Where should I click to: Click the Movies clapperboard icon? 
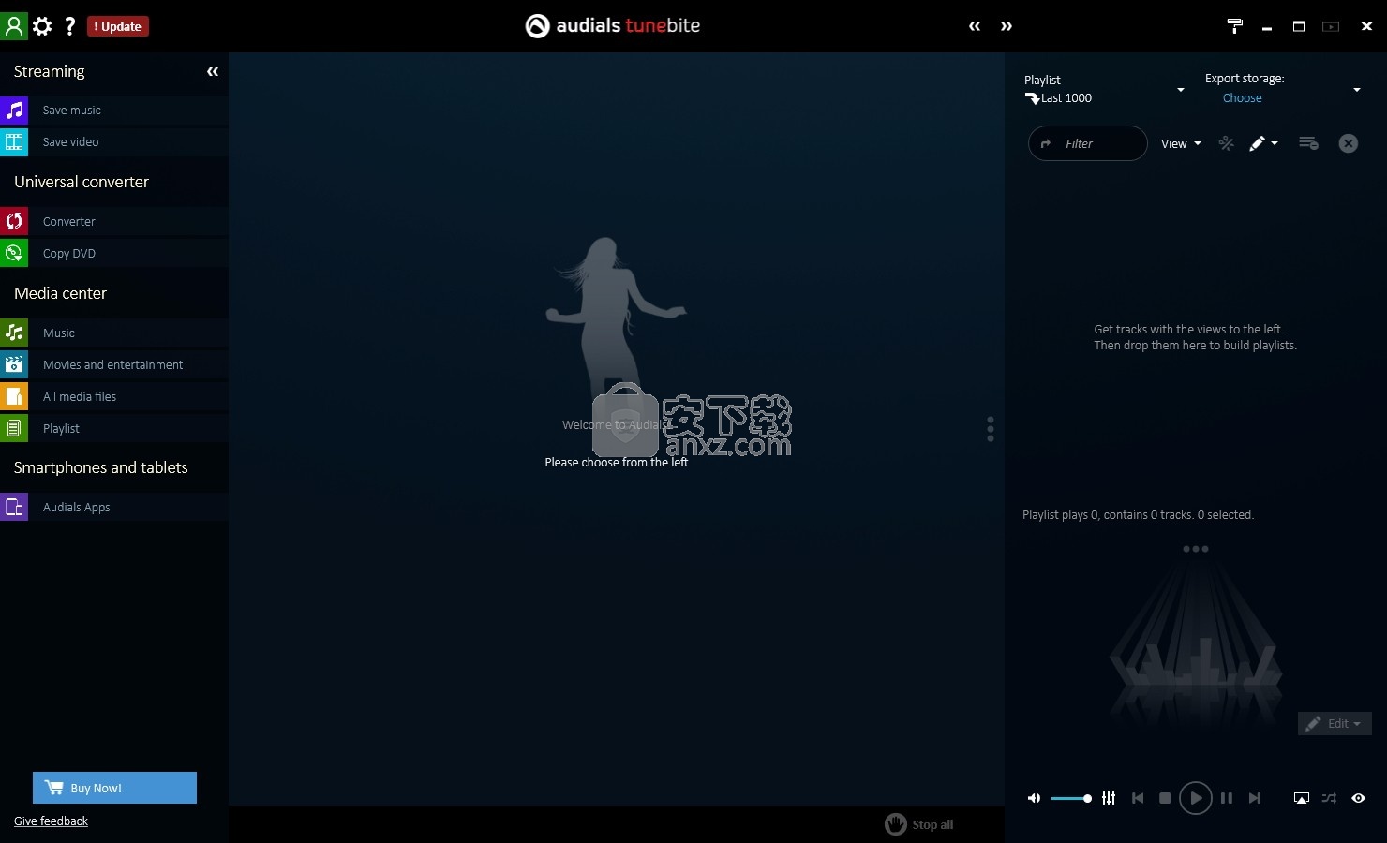point(14,365)
